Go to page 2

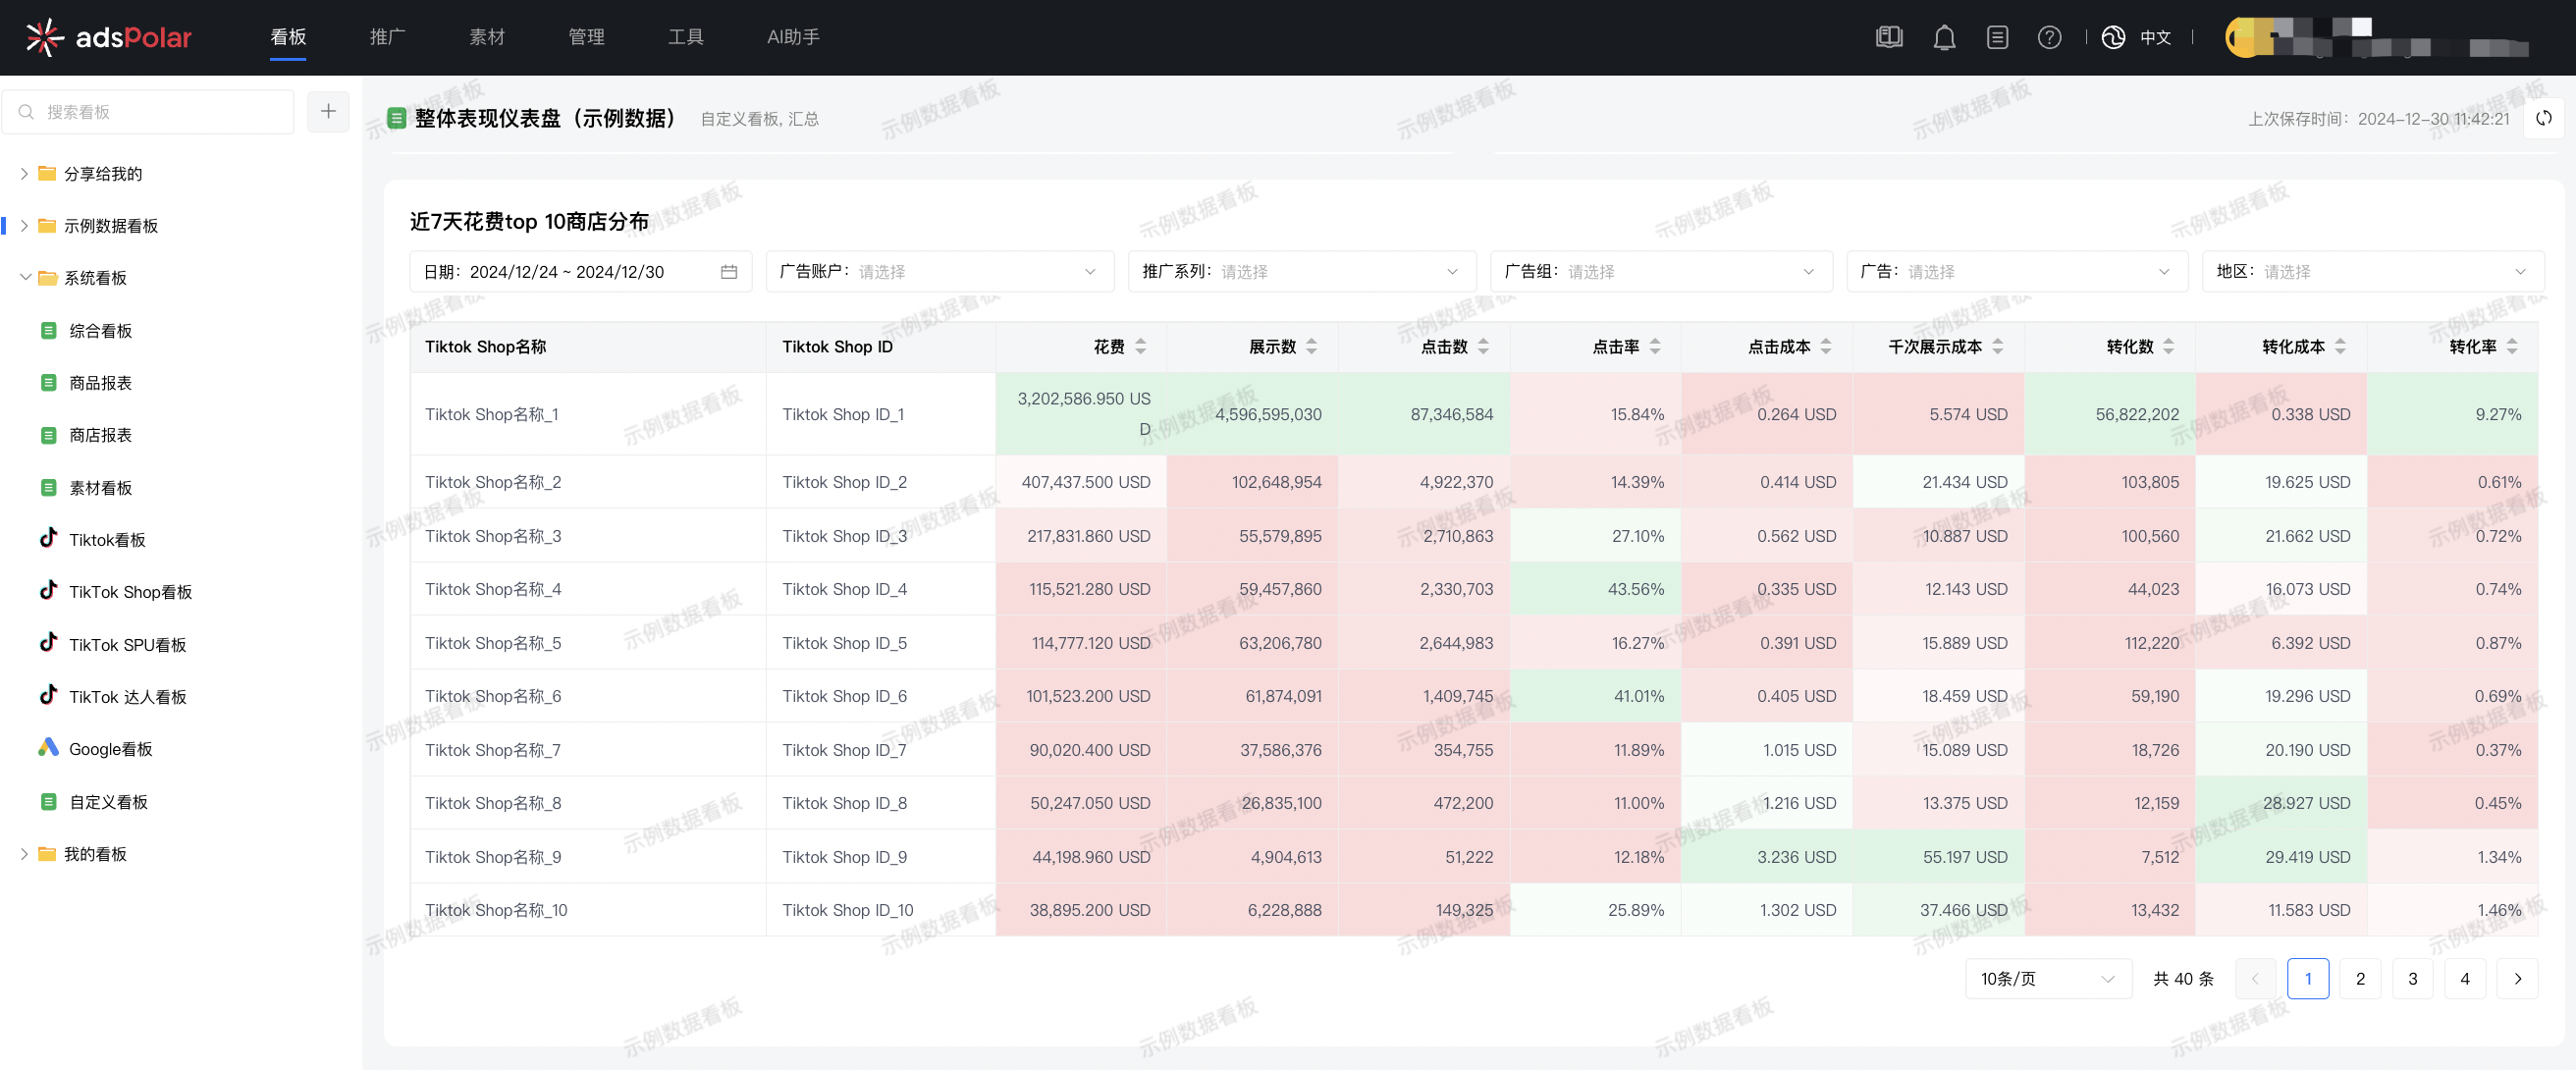tap(2361, 979)
